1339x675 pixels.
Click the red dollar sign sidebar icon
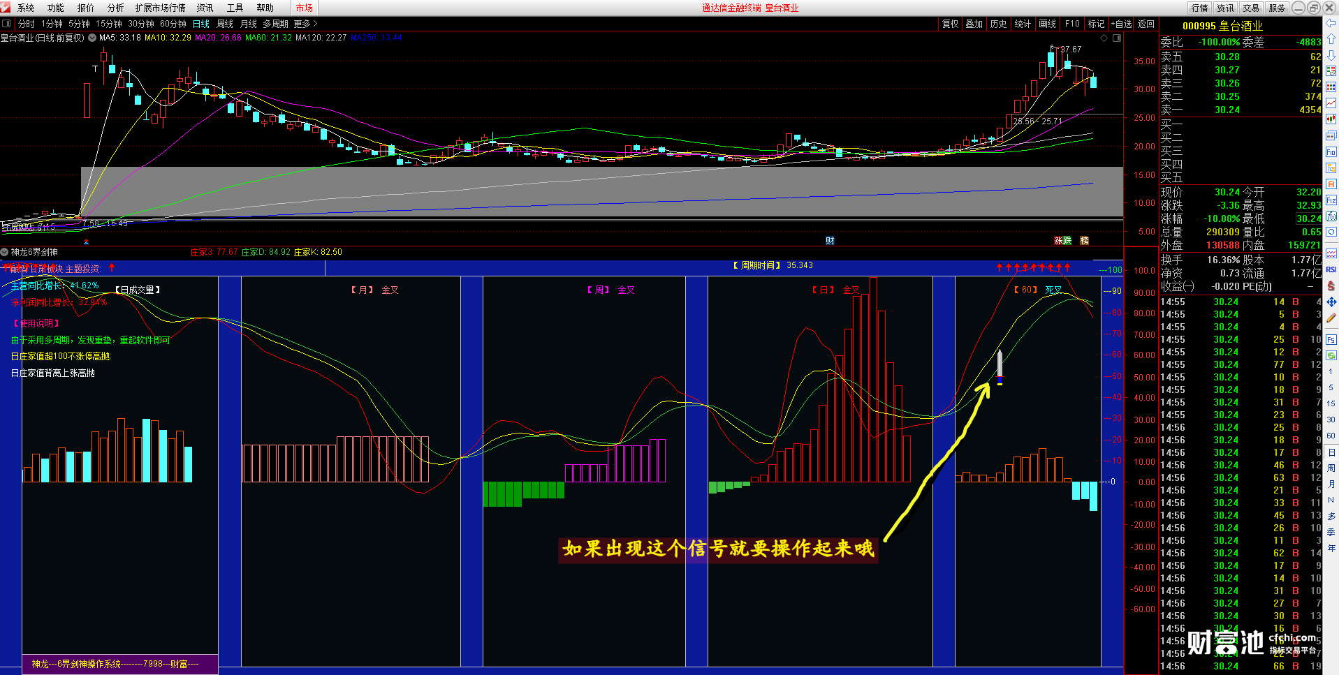point(1331,285)
